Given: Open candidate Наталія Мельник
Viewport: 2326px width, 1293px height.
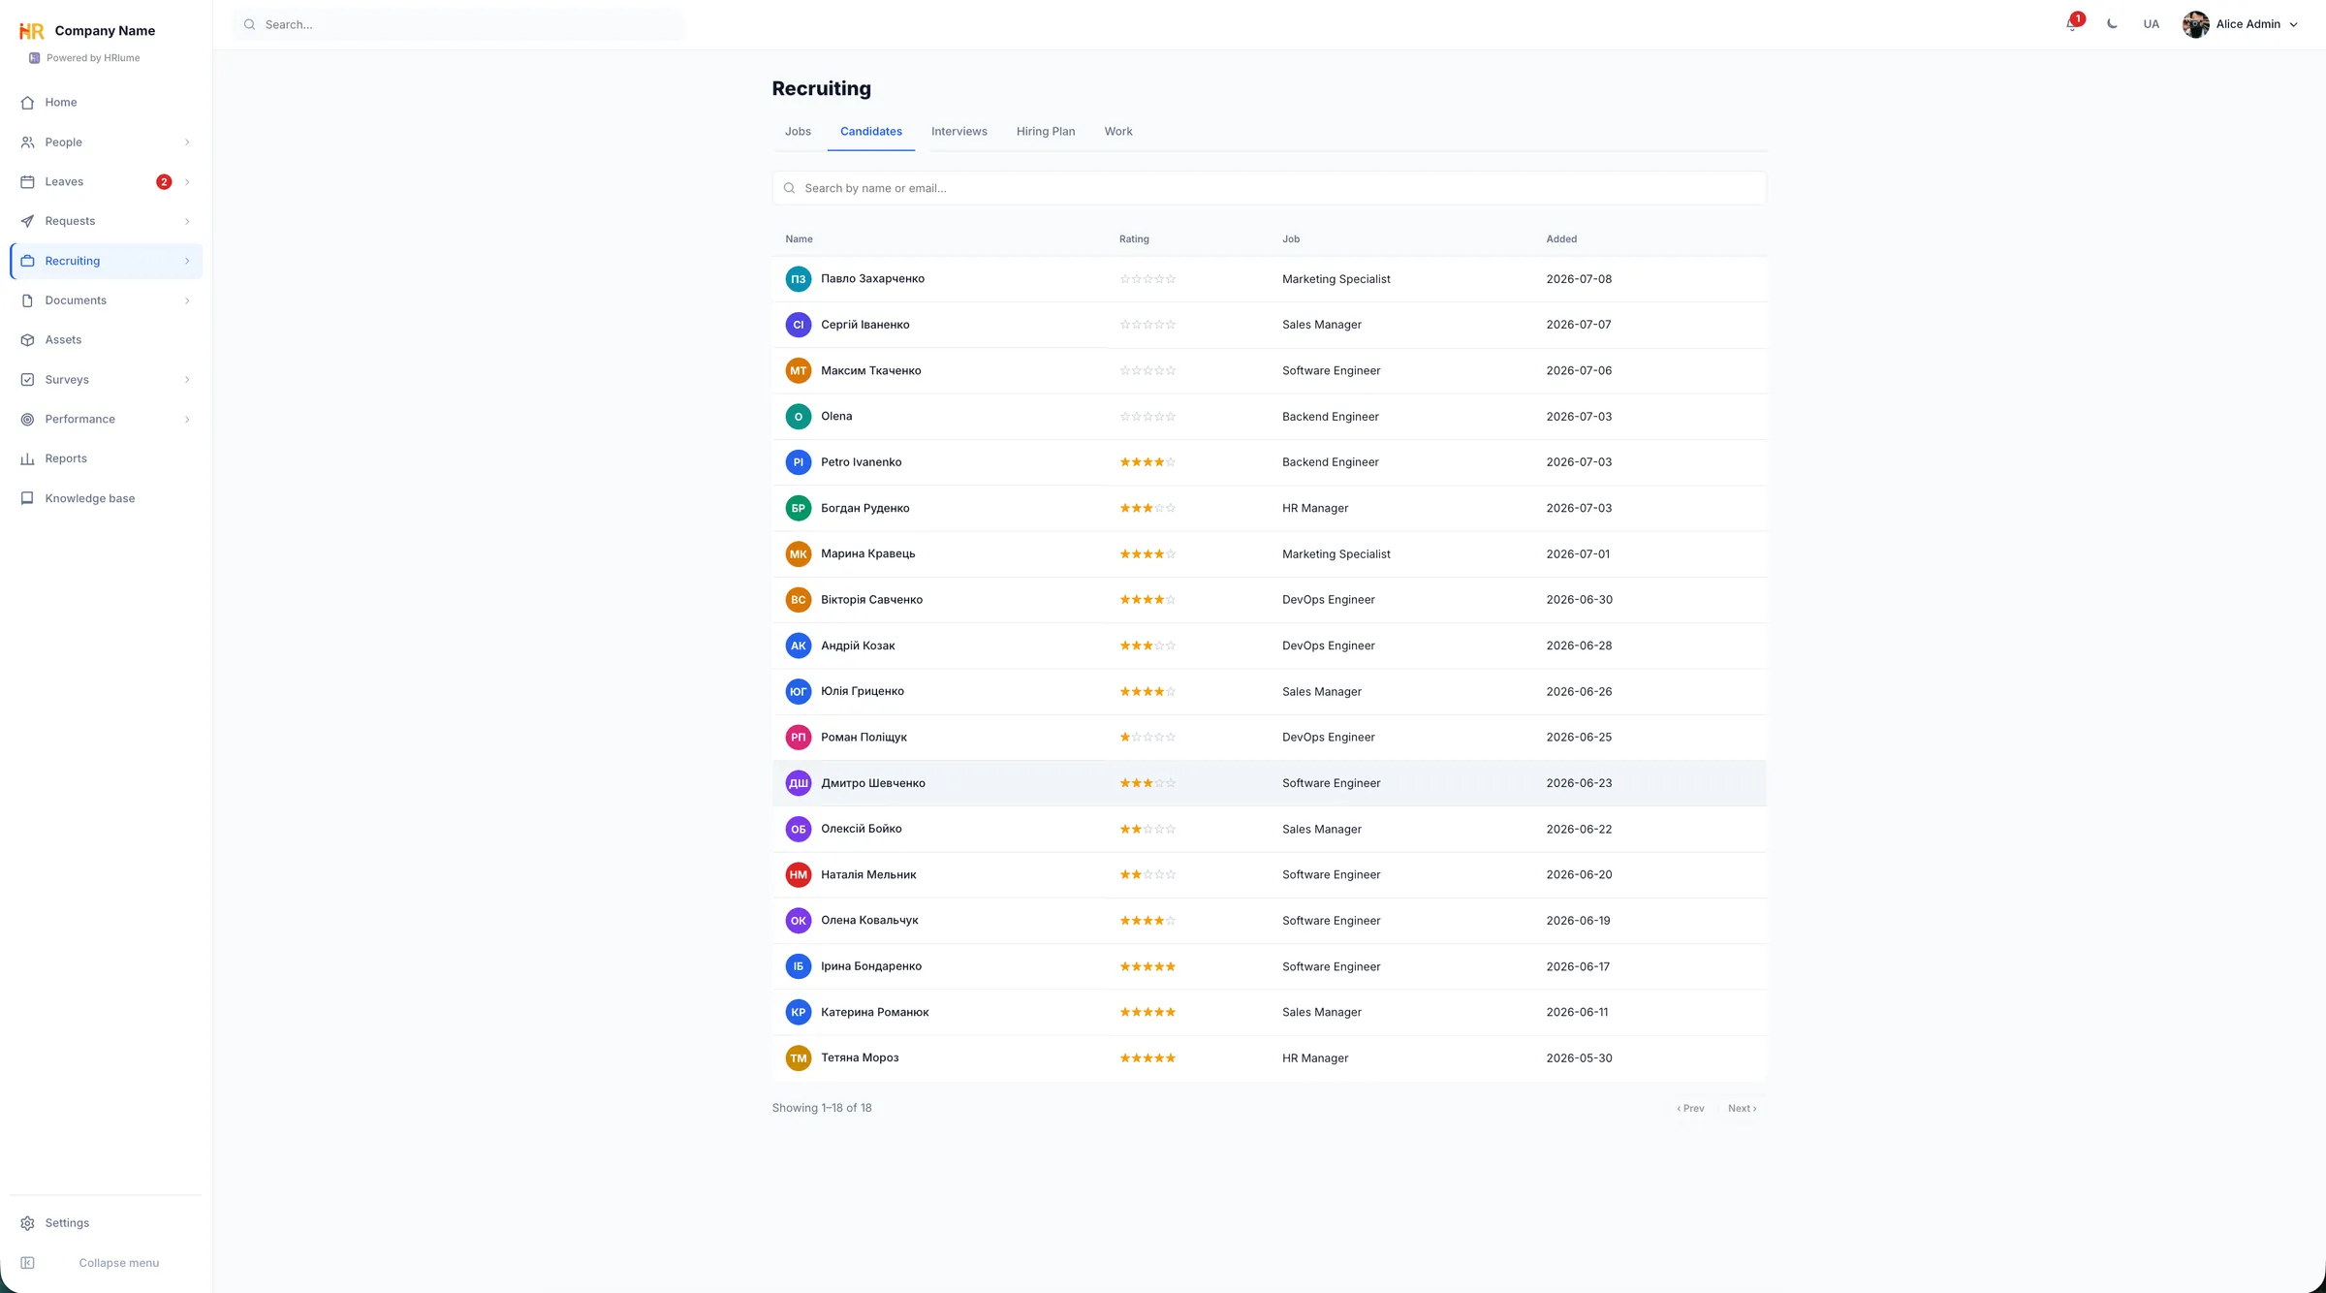Looking at the screenshot, I should (868, 875).
